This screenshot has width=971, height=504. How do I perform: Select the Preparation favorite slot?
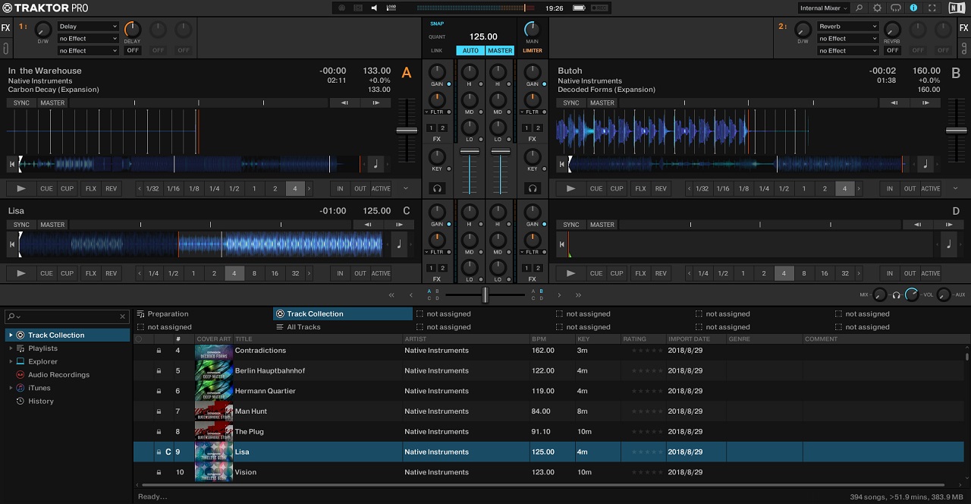click(x=168, y=313)
